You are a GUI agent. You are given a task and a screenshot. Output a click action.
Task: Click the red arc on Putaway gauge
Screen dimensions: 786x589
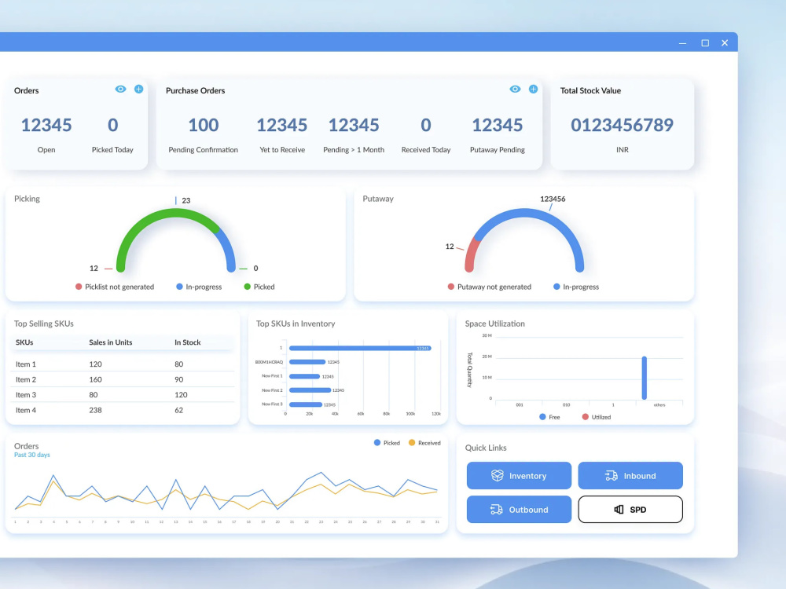tap(471, 256)
